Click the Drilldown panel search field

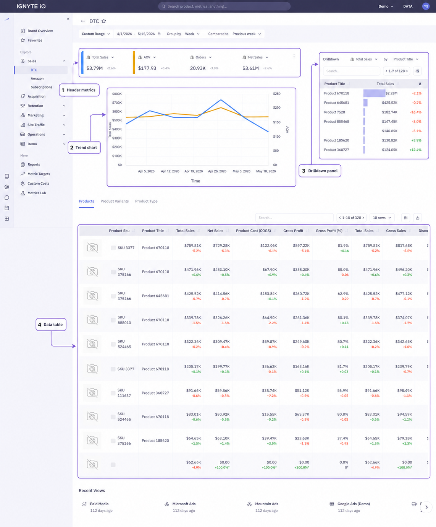click(352, 71)
